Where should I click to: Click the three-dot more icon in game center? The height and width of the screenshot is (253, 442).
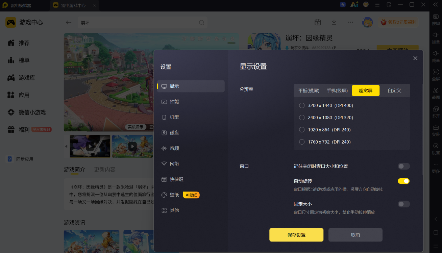point(350,22)
